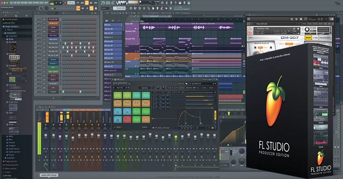343x179 pixels.
Task: Click the Master track fader in the mixer
Action: 46,136
